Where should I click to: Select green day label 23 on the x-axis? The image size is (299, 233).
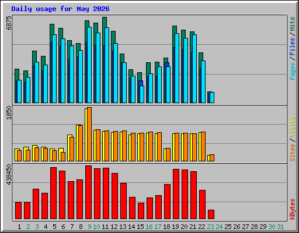(210, 227)
